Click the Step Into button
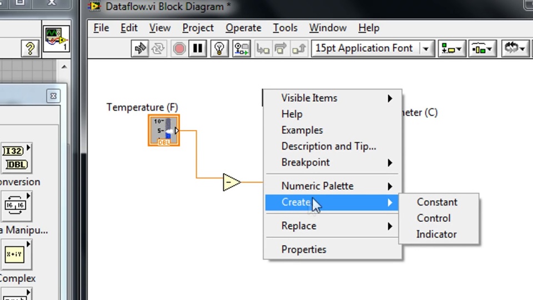The width and height of the screenshot is (533, 300). click(x=263, y=49)
